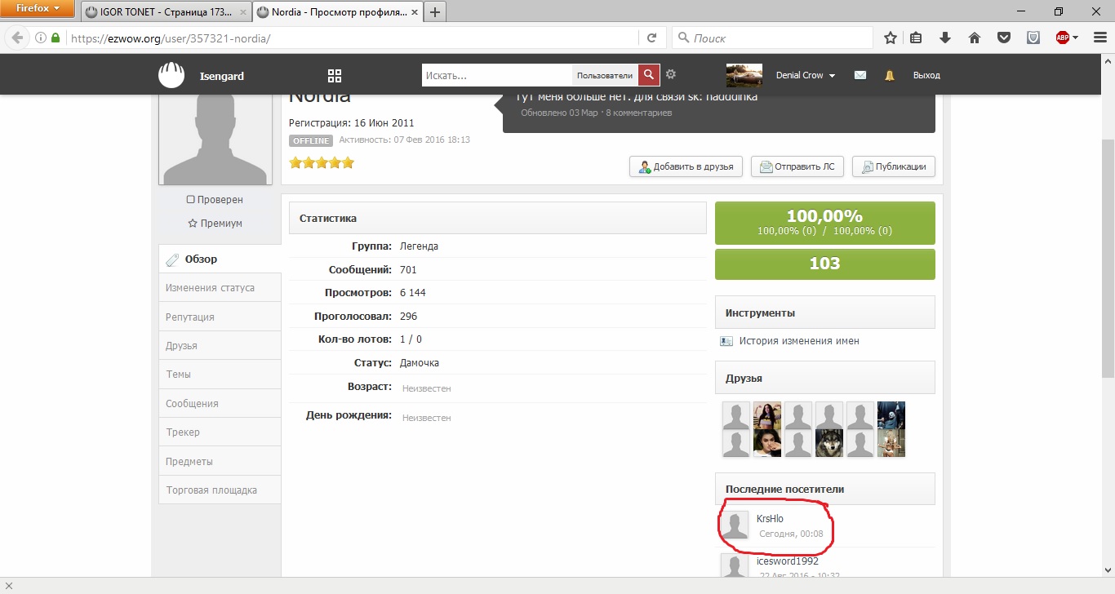Click Добавить в друзья button

(x=686, y=166)
